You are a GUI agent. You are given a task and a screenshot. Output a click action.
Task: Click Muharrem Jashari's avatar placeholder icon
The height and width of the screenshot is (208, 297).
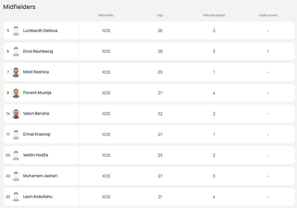16,176
